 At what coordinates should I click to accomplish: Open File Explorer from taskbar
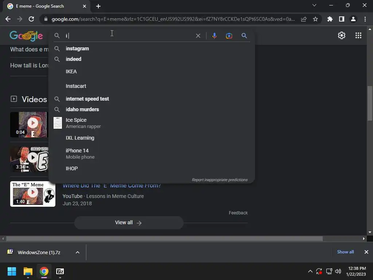point(28,271)
